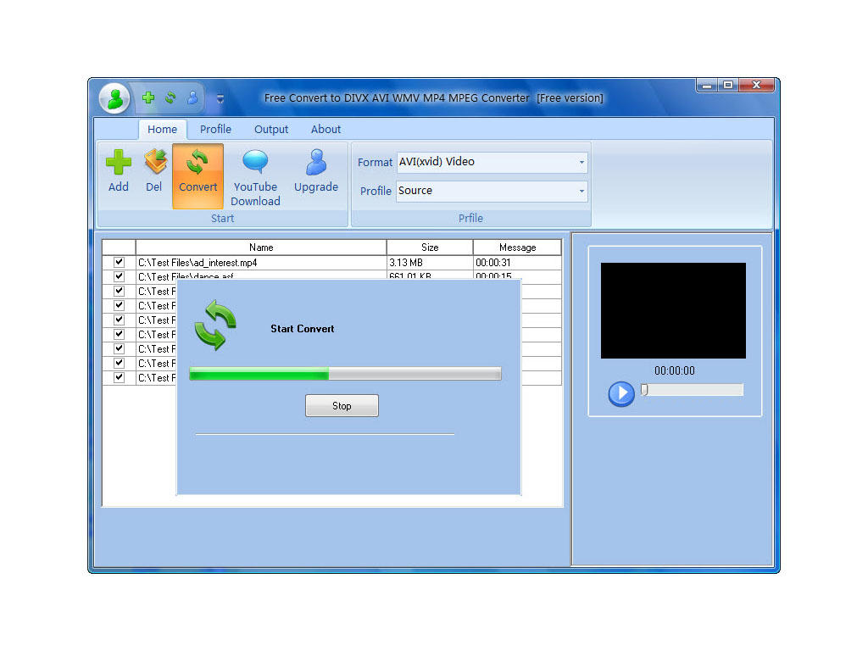Open the Output tab
This screenshot has width=868, height=651.
coord(271,130)
